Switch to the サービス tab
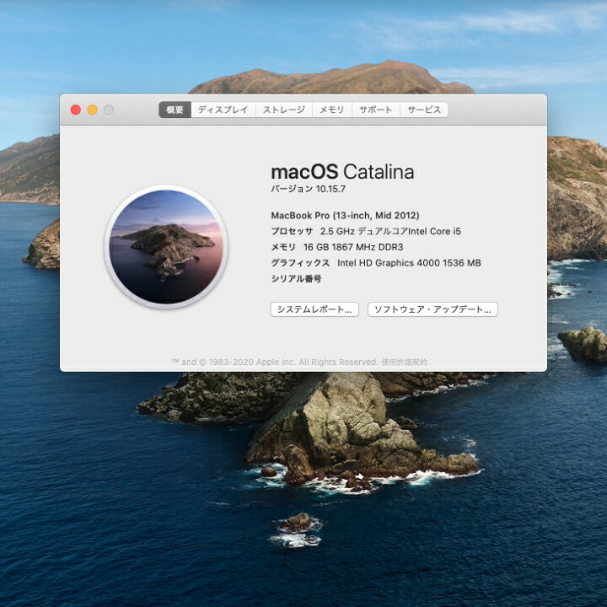Image resolution: width=607 pixels, height=607 pixels. [x=424, y=110]
